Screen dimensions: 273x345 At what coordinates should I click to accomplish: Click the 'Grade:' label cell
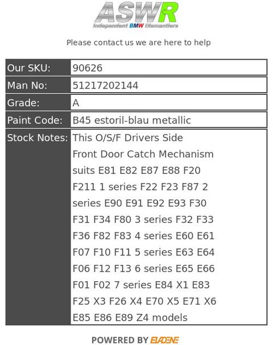tap(38, 102)
